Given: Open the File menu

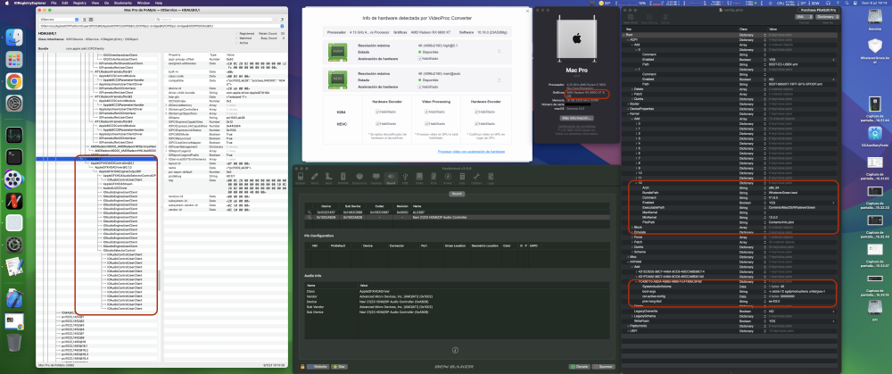Looking at the screenshot, I should pyautogui.click(x=53, y=3).
